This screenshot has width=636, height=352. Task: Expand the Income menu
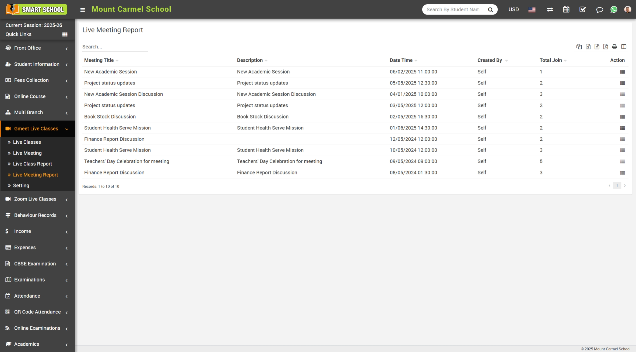pos(37,231)
